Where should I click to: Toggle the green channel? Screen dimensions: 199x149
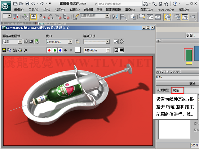point(55,50)
